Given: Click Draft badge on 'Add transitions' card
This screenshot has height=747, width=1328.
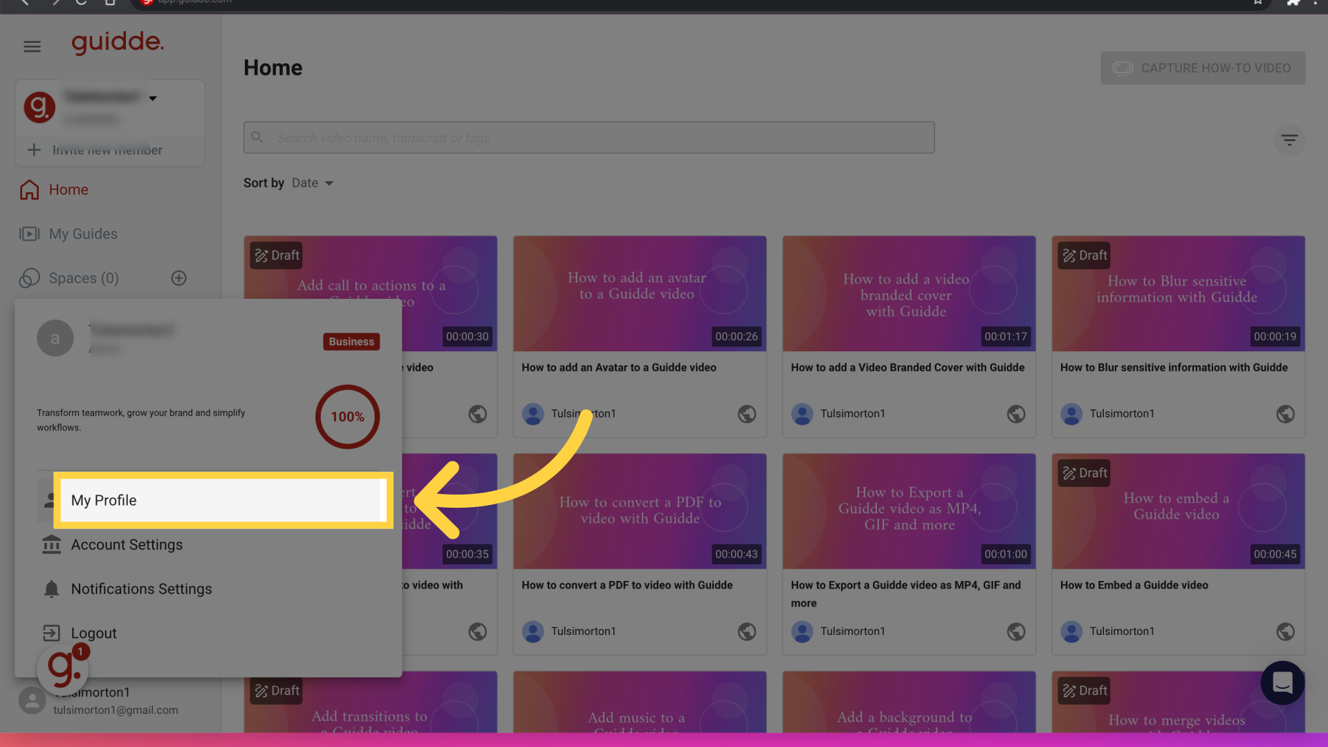Looking at the screenshot, I should click(277, 690).
